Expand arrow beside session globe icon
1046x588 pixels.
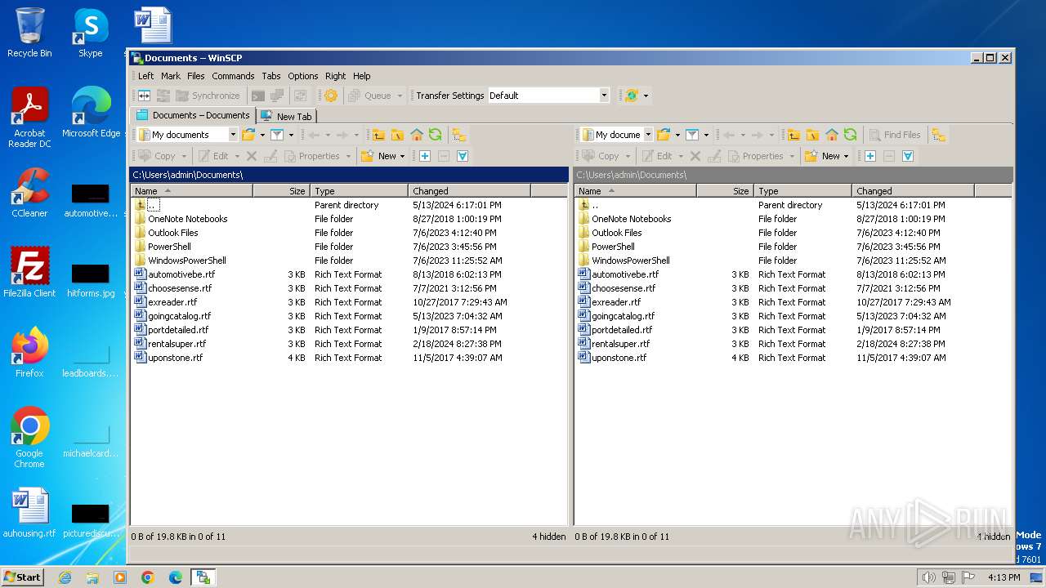click(646, 96)
